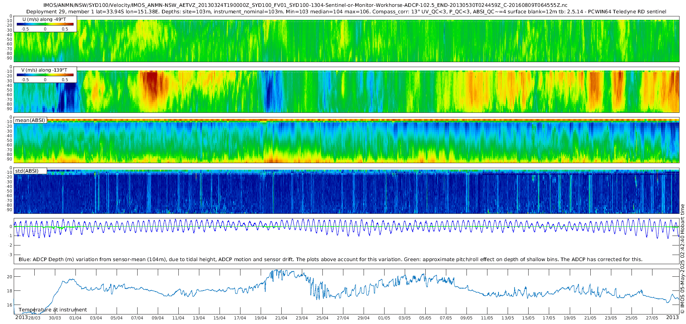Click the U velocity colorbar legend
686x324 pixels.
point(45,24)
